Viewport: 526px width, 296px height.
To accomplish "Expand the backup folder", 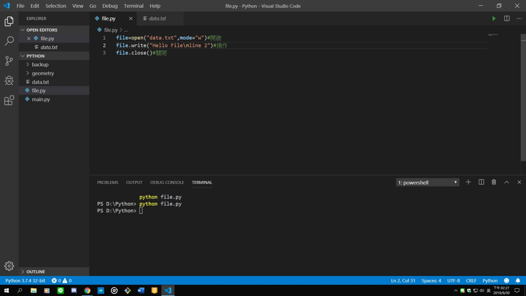I will pos(54,64).
